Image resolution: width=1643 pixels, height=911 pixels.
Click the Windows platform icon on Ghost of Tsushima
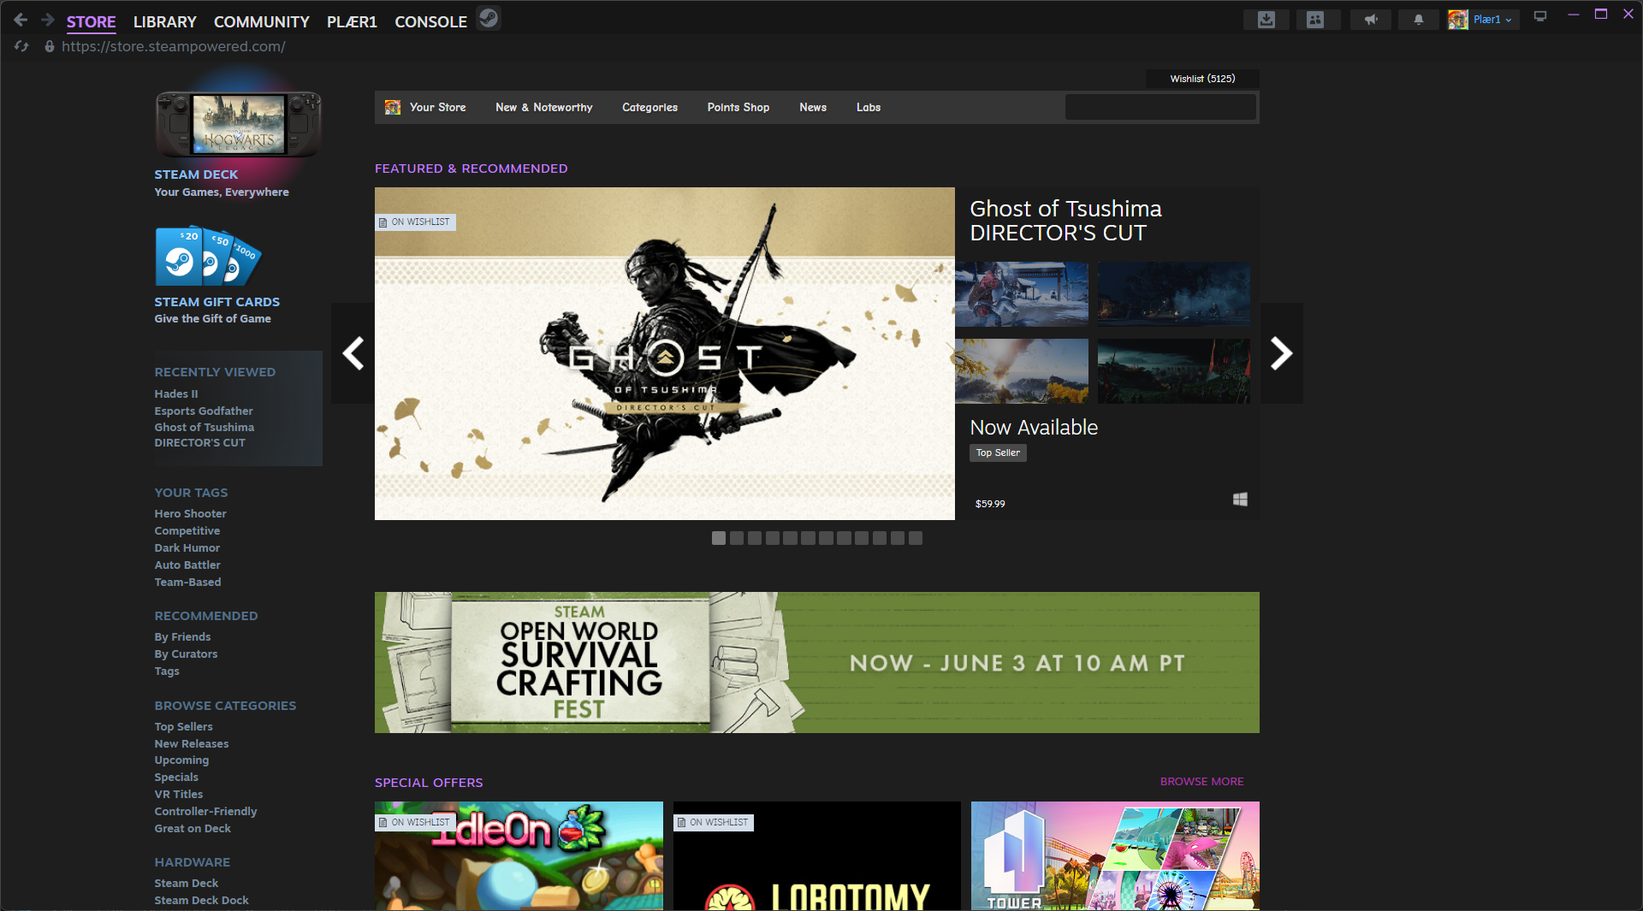pos(1240,499)
